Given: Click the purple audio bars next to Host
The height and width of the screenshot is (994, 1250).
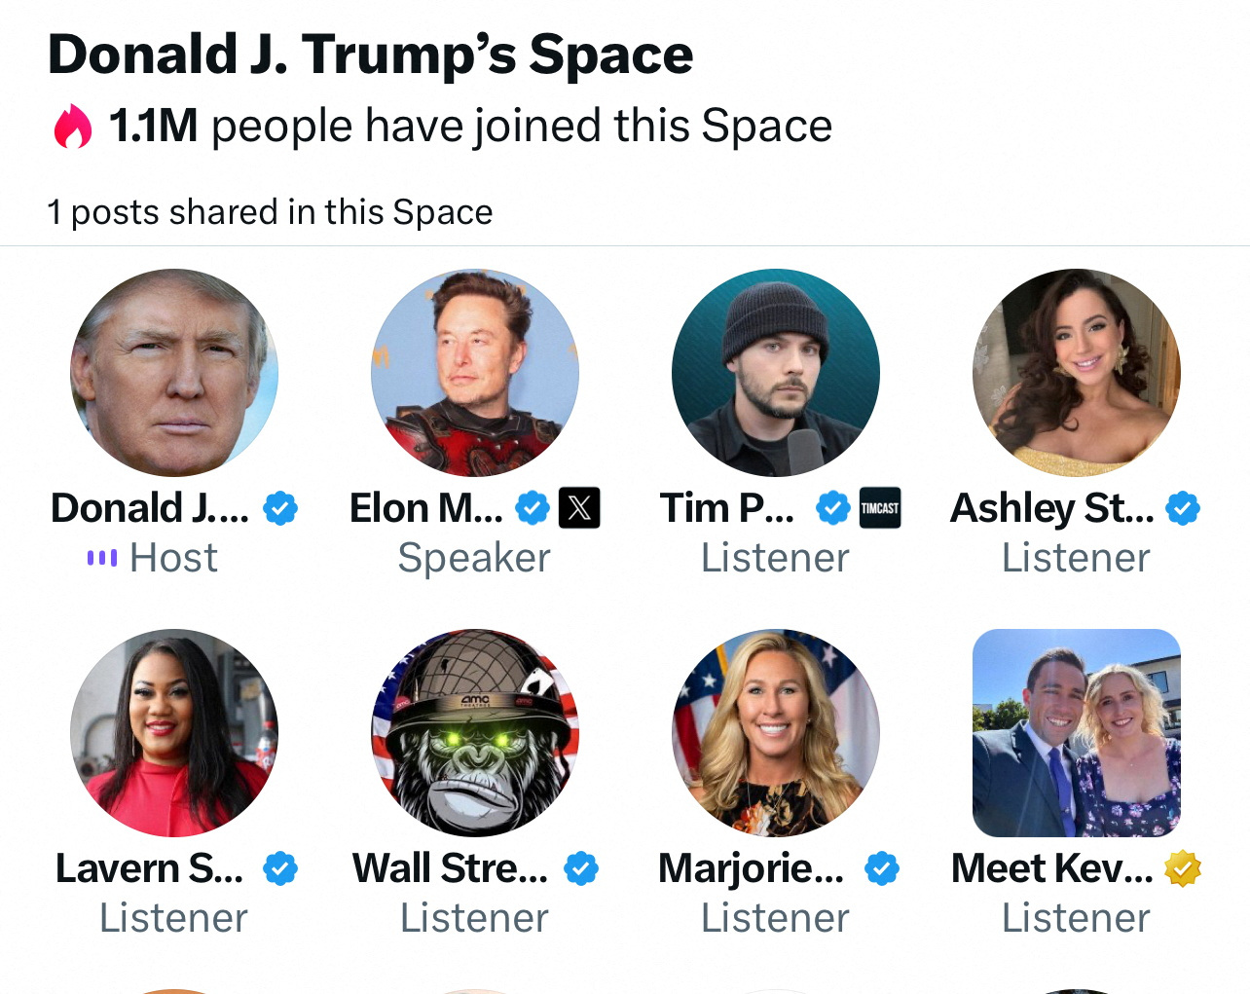Looking at the screenshot, I should point(101,558).
